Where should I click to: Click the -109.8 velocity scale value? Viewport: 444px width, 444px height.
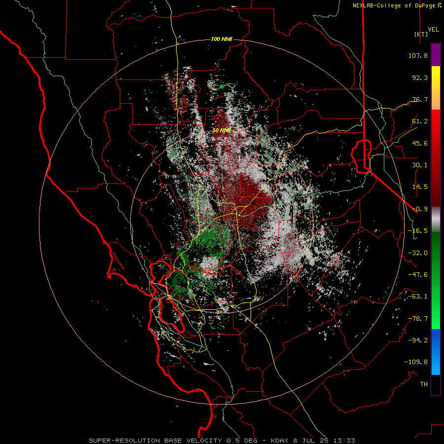coord(416,362)
